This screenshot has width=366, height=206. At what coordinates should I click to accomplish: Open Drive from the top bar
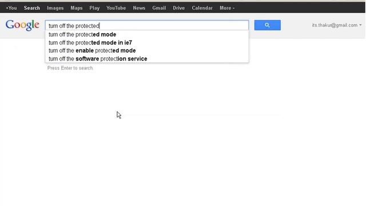click(178, 8)
